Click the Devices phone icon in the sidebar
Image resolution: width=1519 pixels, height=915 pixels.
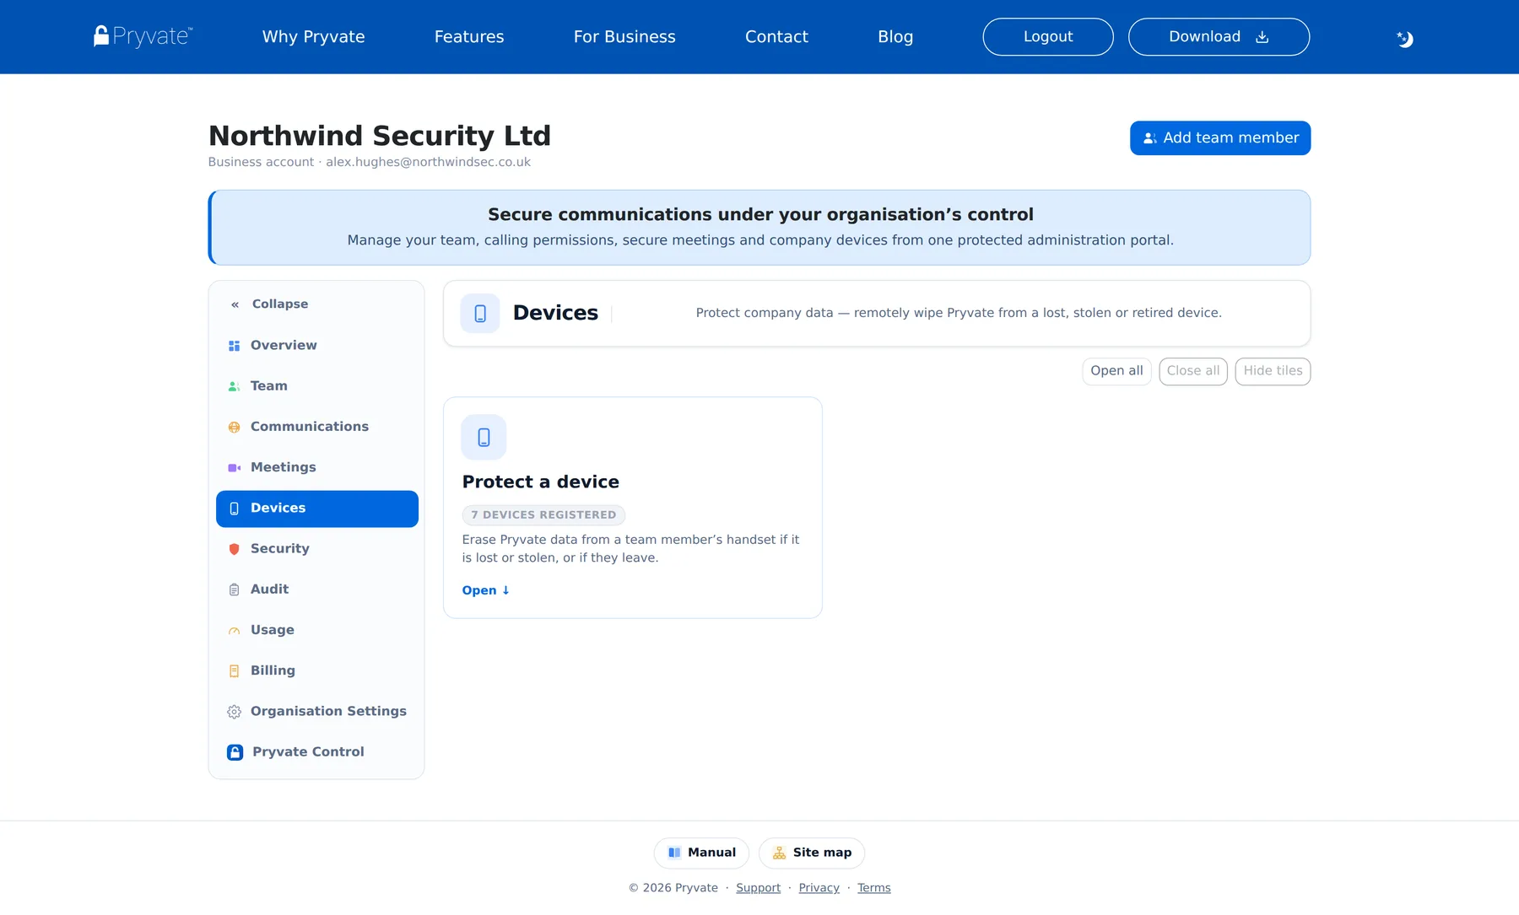[x=235, y=509]
